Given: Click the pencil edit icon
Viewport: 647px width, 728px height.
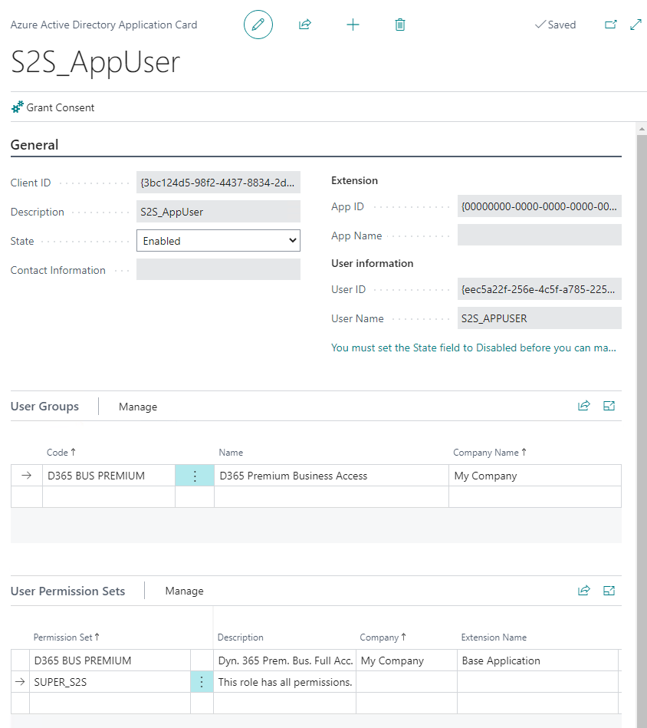Looking at the screenshot, I should pos(258,25).
